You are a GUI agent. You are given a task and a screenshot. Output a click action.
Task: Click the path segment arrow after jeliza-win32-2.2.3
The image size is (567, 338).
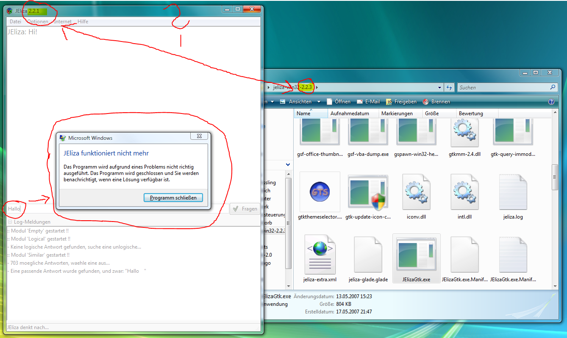317,88
